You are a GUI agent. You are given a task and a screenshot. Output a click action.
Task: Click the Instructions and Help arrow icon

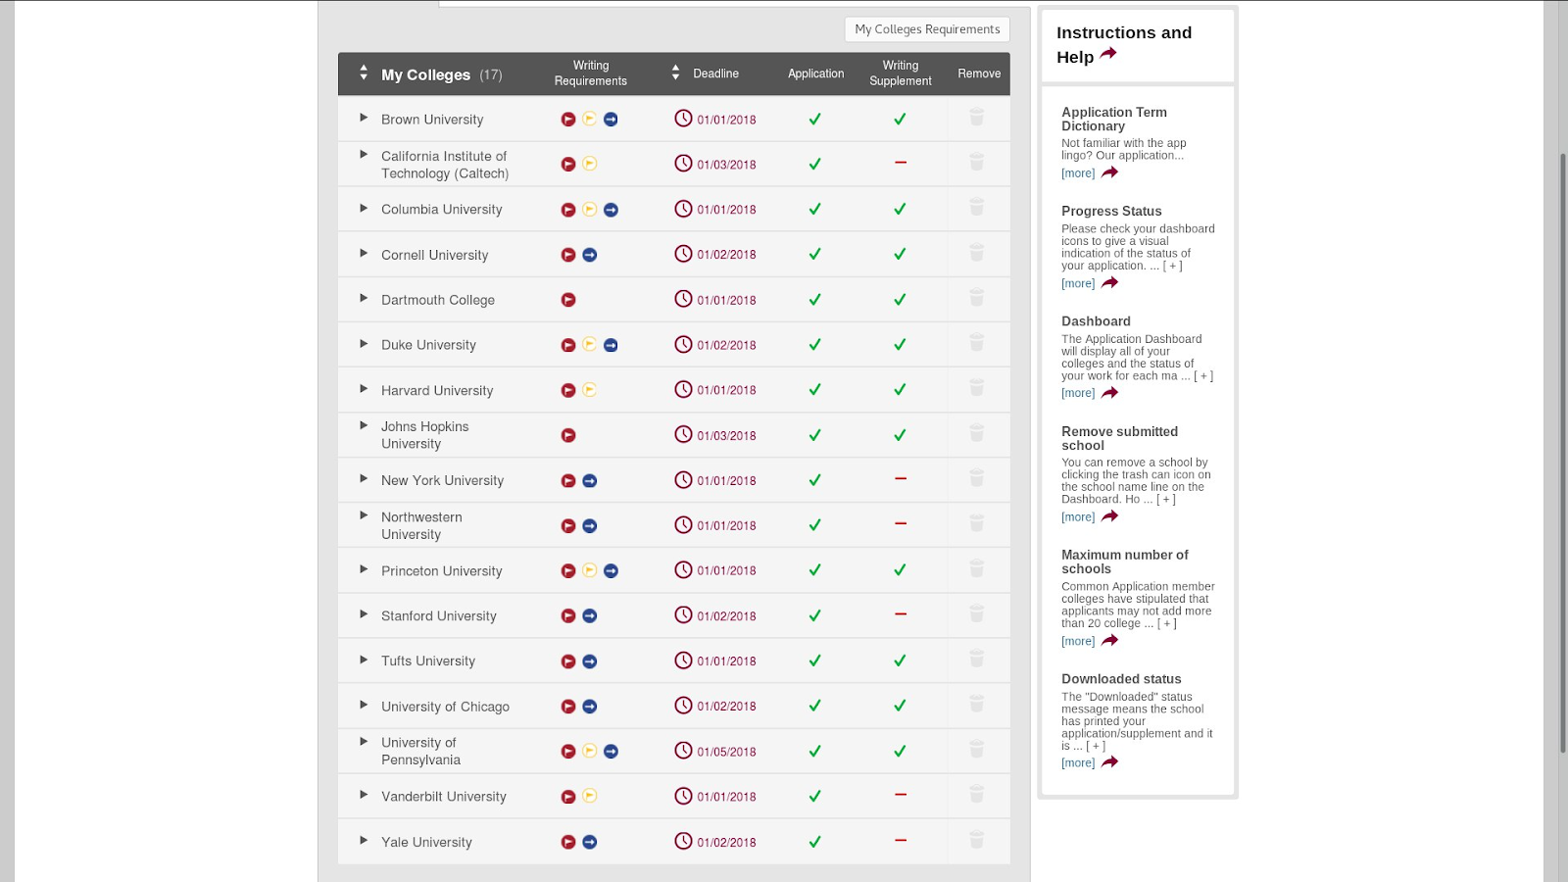point(1108,55)
